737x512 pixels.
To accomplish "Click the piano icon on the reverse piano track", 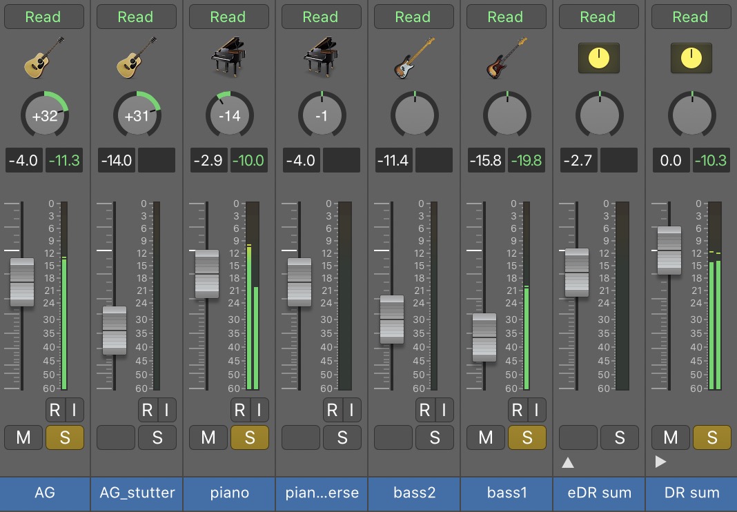I will pyautogui.click(x=321, y=57).
